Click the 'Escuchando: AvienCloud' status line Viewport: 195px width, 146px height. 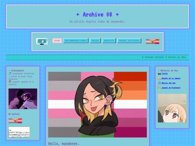coord(21,74)
